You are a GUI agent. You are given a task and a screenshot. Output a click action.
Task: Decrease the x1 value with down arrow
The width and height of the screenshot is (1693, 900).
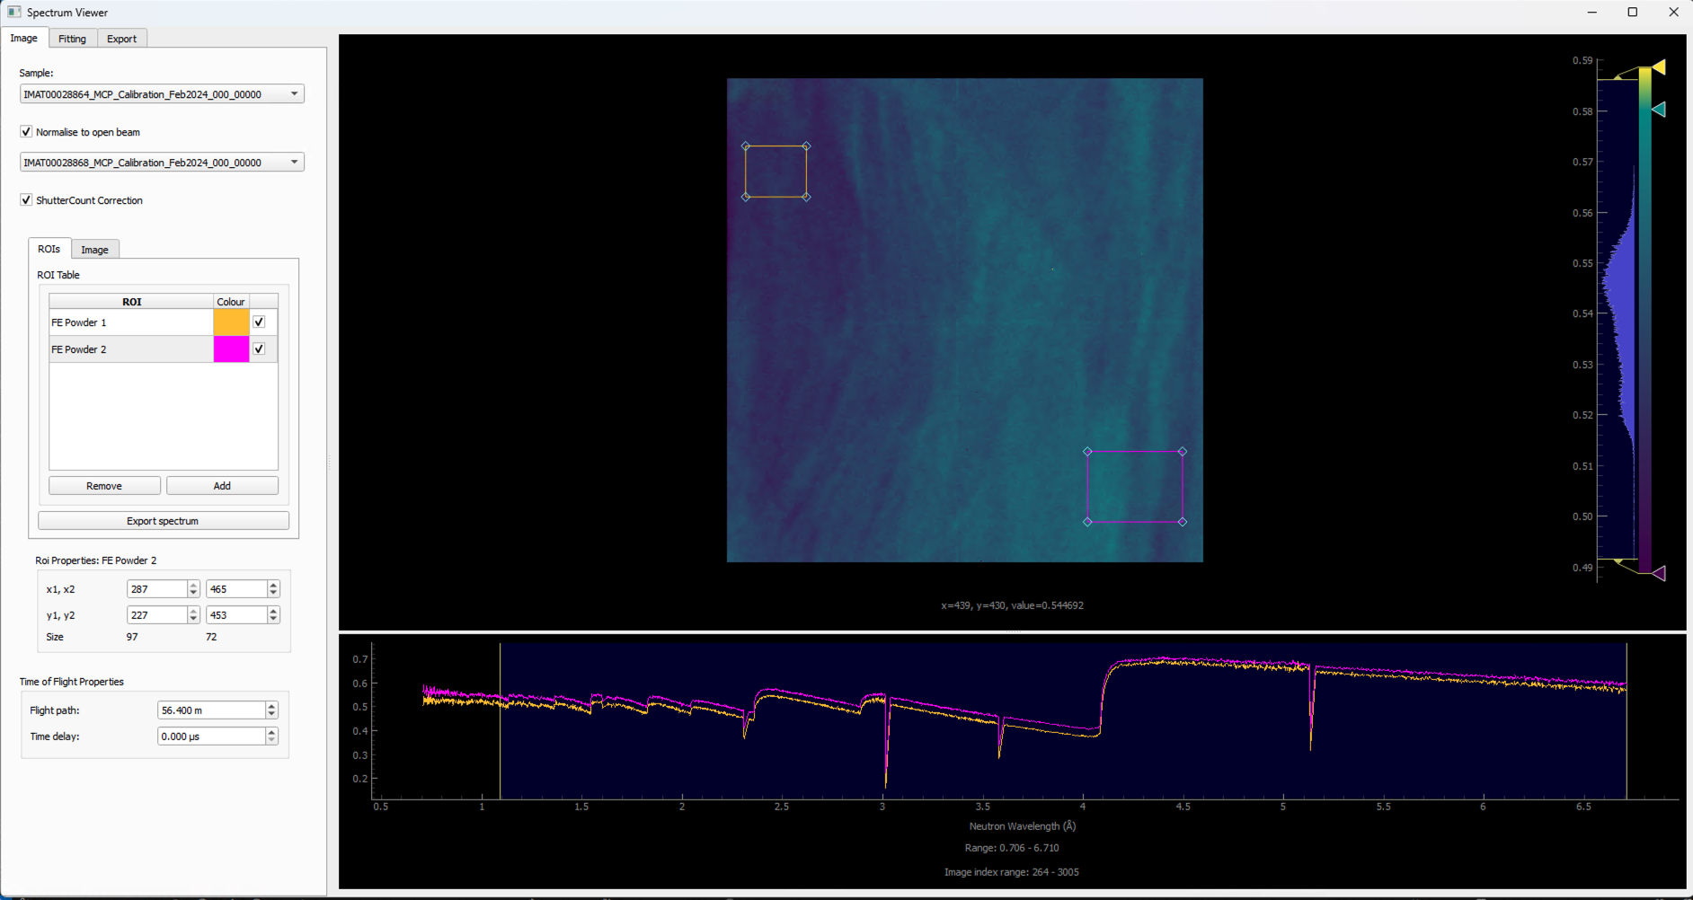coord(193,594)
